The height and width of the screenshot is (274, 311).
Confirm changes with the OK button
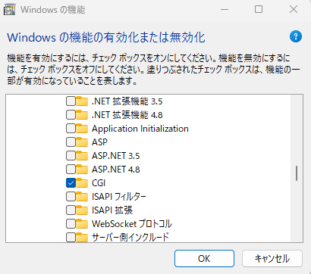(x=204, y=258)
